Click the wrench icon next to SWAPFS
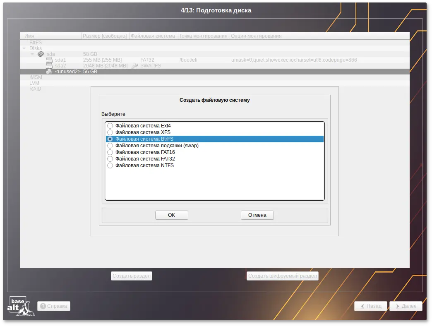This screenshot has width=432, height=326. tap(134, 65)
